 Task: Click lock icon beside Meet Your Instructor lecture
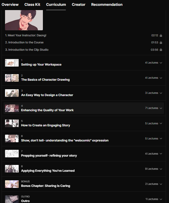point(161,36)
